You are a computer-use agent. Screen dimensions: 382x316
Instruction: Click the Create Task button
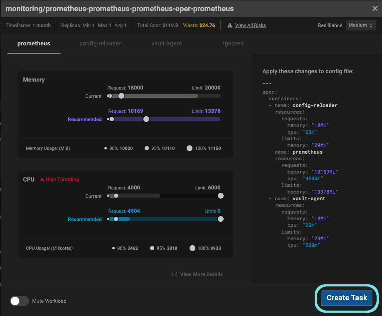pos(347,298)
